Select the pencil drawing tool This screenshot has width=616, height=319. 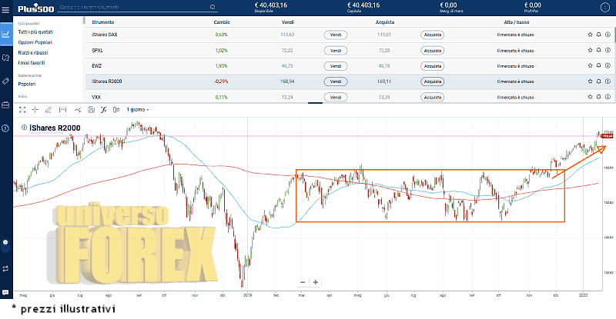(x=49, y=109)
